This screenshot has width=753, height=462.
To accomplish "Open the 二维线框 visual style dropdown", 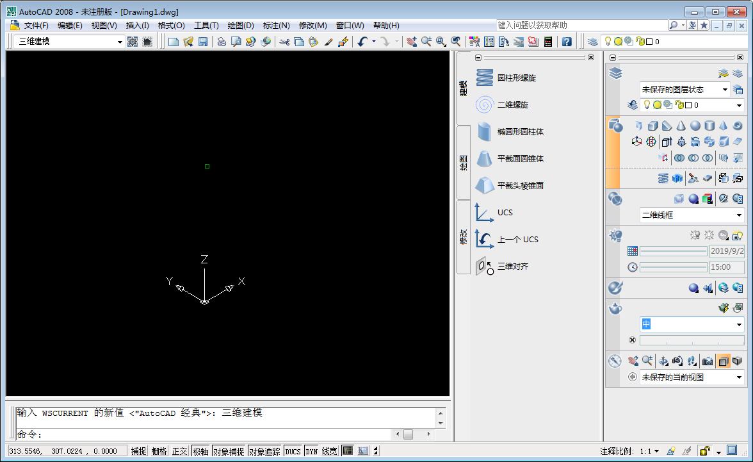I will pos(692,215).
